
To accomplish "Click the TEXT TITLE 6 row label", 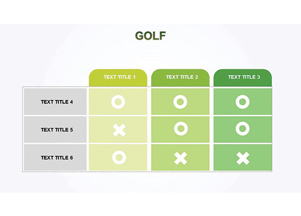I will pyautogui.click(x=57, y=158).
